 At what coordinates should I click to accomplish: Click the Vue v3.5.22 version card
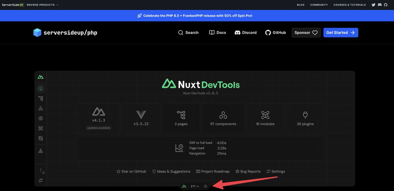point(141,119)
